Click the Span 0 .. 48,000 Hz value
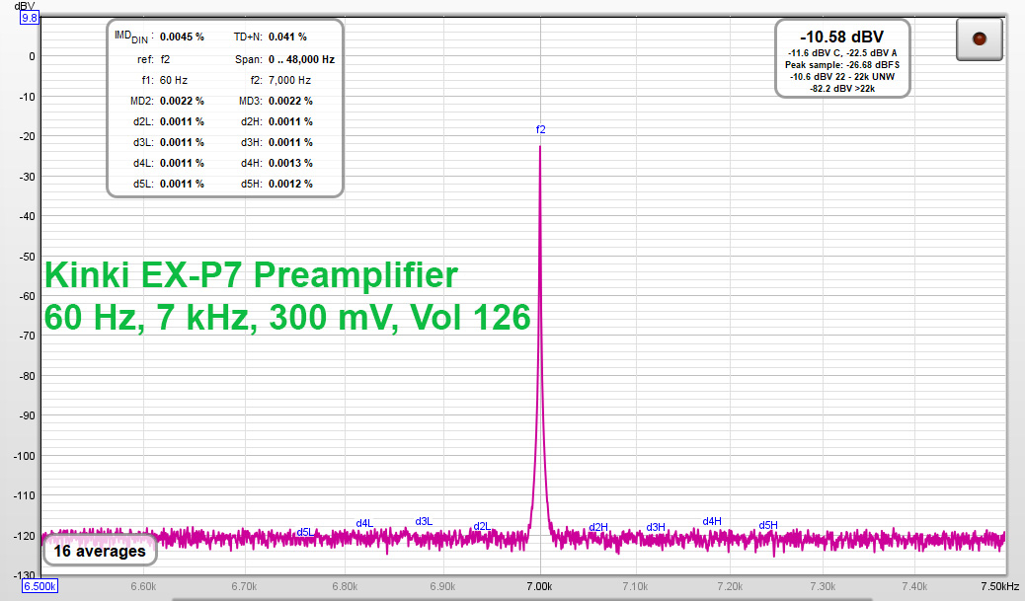 pos(301,59)
